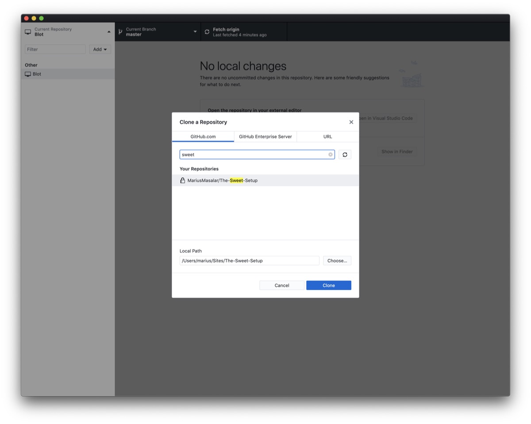Expand the Current Branch dropdown arrow

[x=195, y=32]
